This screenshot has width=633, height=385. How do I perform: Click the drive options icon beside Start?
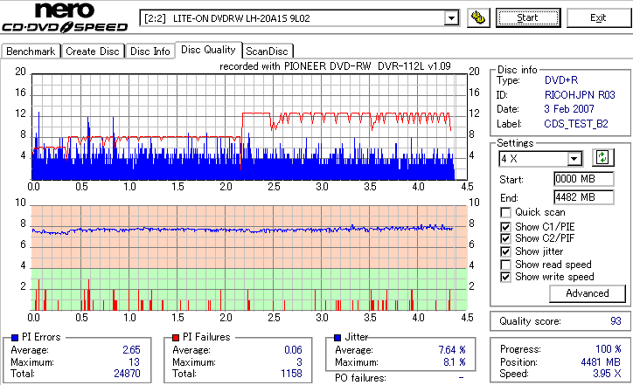click(478, 17)
